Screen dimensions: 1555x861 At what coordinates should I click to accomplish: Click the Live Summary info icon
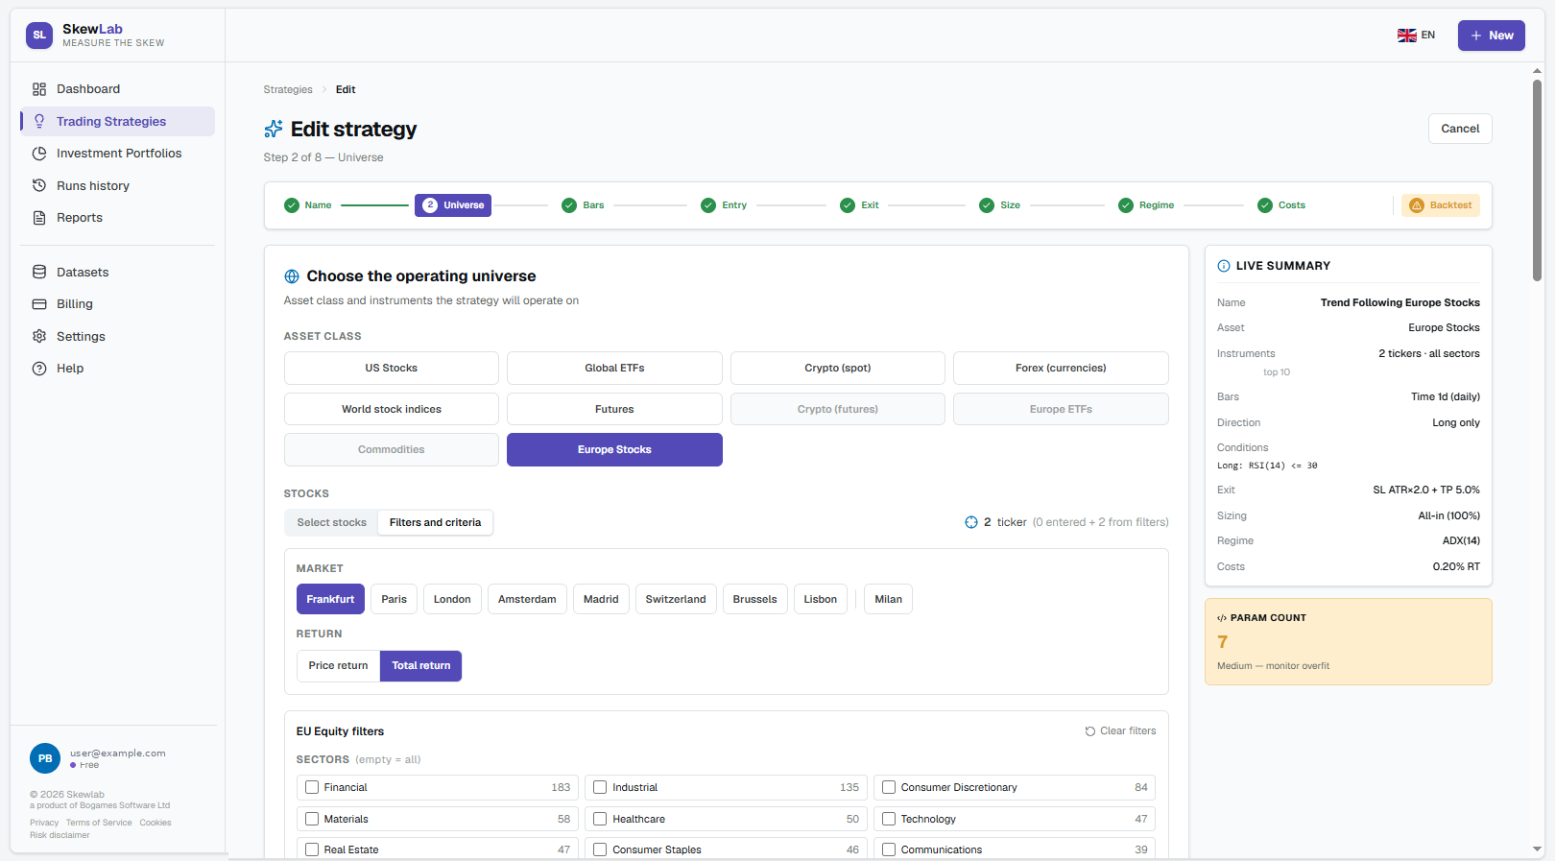[x=1224, y=266]
